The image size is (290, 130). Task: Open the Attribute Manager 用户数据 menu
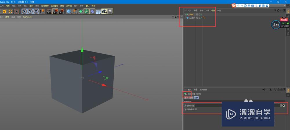[203, 90]
